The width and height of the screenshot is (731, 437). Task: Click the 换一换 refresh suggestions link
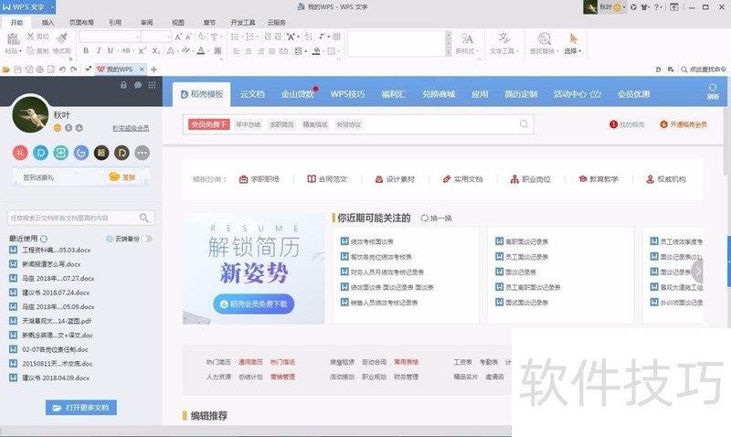pos(437,218)
